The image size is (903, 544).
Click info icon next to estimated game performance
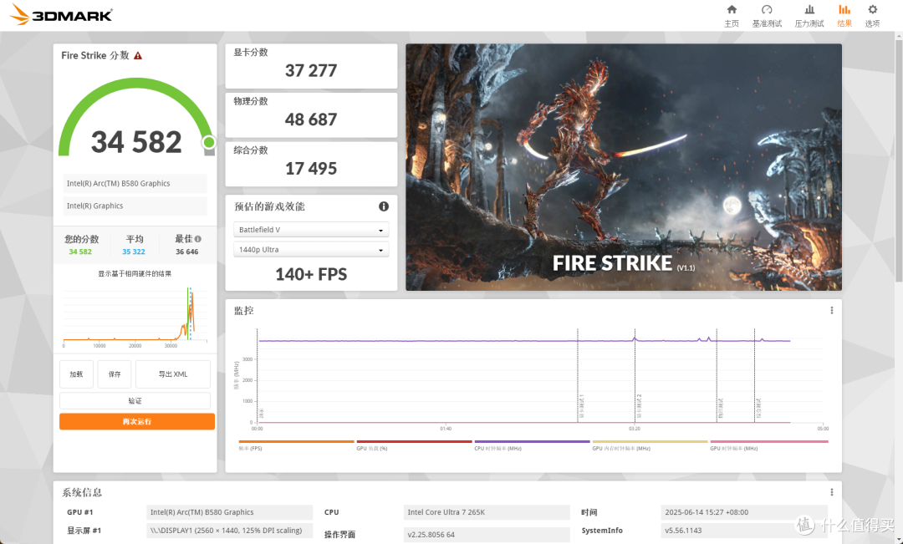384,206
